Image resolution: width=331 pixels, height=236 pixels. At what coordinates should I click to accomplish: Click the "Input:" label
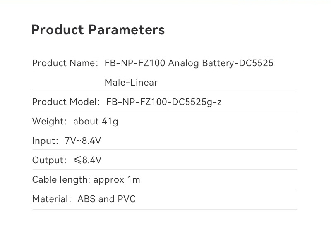[x=46, y=141]
